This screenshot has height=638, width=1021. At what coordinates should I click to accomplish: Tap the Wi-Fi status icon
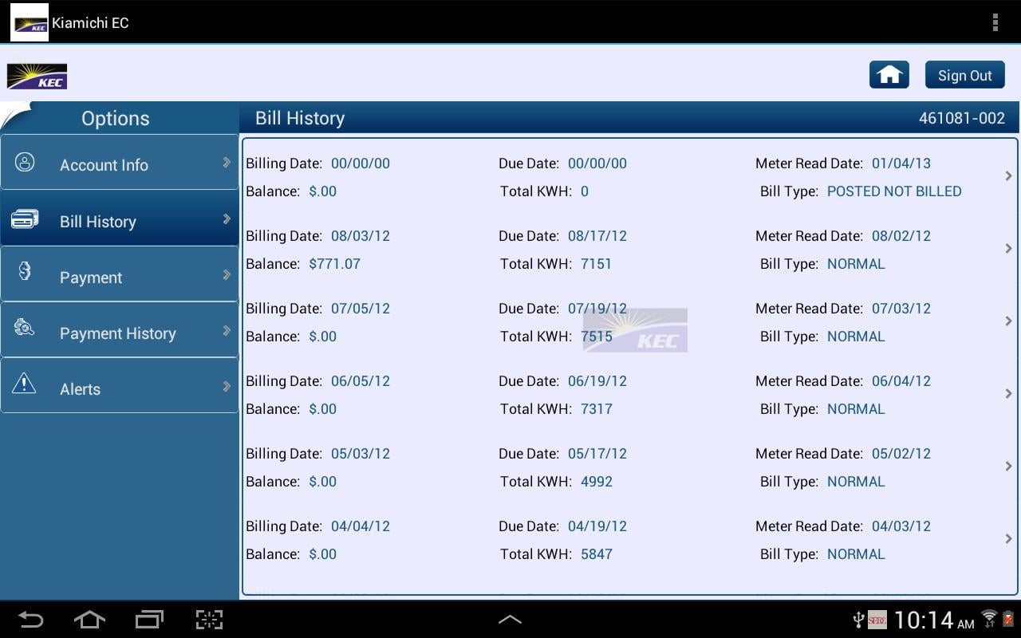coord(989,618)
